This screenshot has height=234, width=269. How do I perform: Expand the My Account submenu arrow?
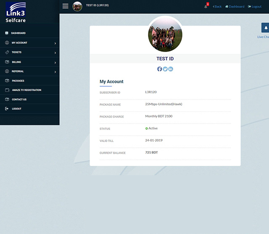55,43
